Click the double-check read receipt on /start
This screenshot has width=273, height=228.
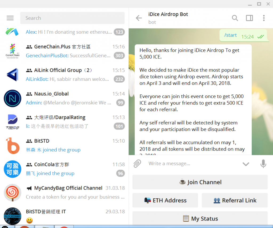coord(261,37)
